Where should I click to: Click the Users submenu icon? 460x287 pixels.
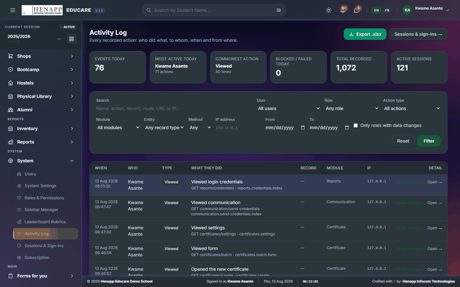click(19, 174)
